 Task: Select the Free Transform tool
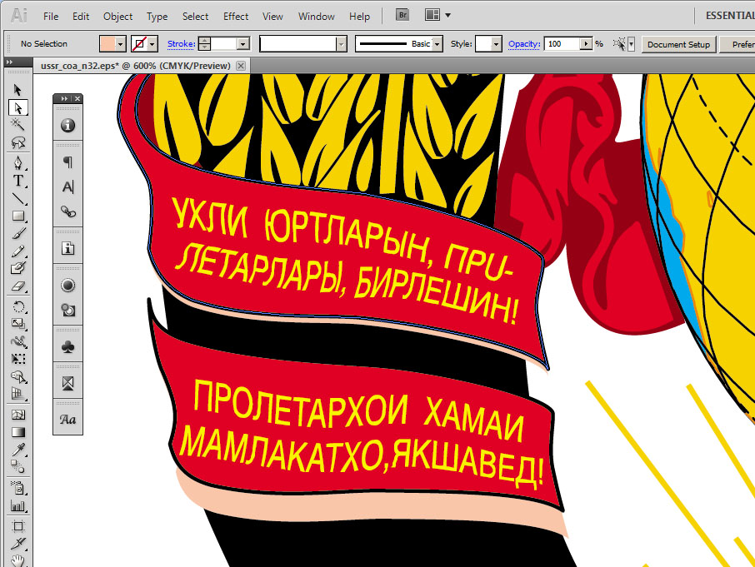pos(17,359)
